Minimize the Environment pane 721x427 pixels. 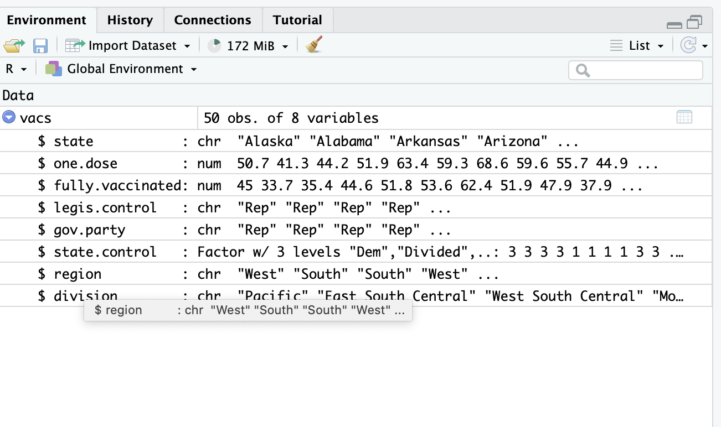(674, 24)
